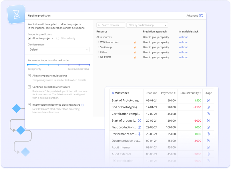The height and width of the screenshot is (169, 231).
Task: Click info icon beside Intermediate milestones option
Action: 82,105
